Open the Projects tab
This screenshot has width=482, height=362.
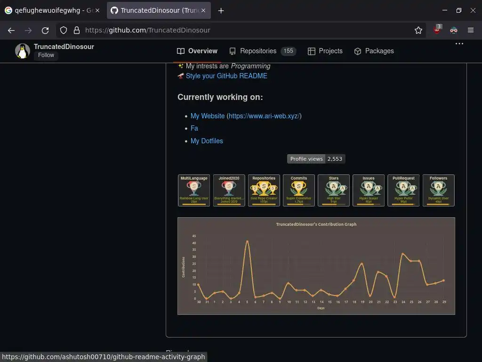(x=325, y=51)
